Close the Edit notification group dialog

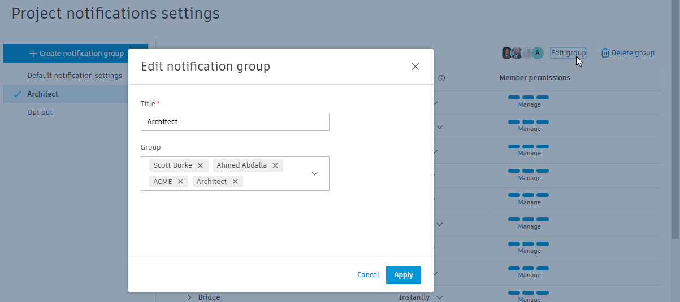(x=415, y=67)
